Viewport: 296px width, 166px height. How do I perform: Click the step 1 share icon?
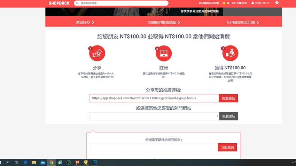[x=97, y=53]
